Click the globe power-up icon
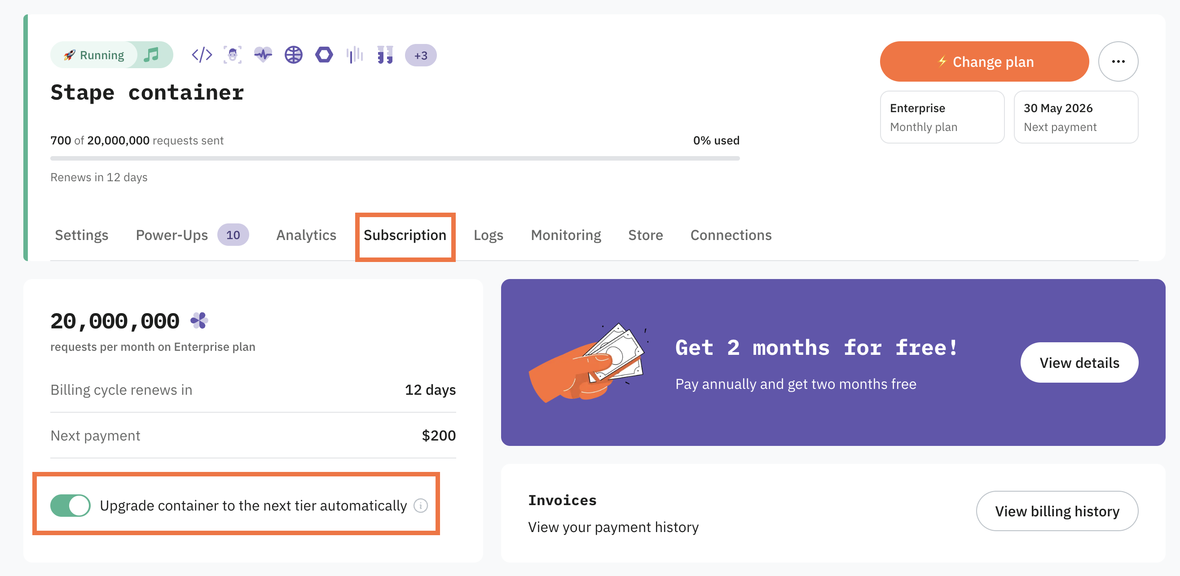Screen dimensions: 1180x576 [294, 55]
